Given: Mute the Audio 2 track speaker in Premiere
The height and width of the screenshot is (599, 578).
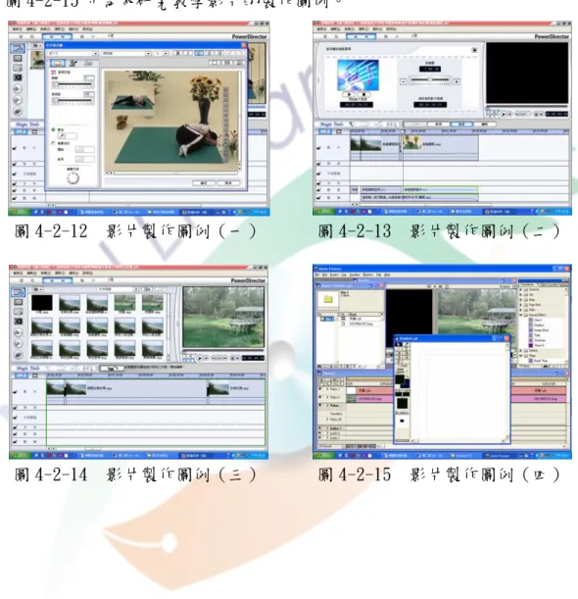Looking at the screenshot, I should click(x=320, y=433).
